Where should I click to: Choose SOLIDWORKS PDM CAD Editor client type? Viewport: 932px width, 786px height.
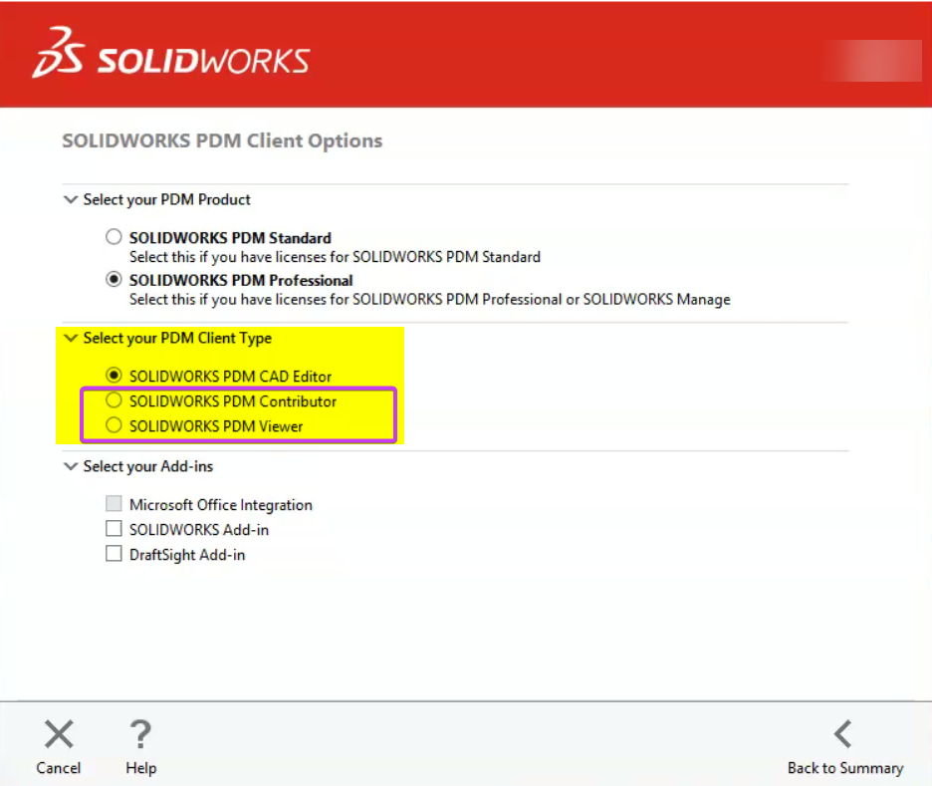pos(114,376)
